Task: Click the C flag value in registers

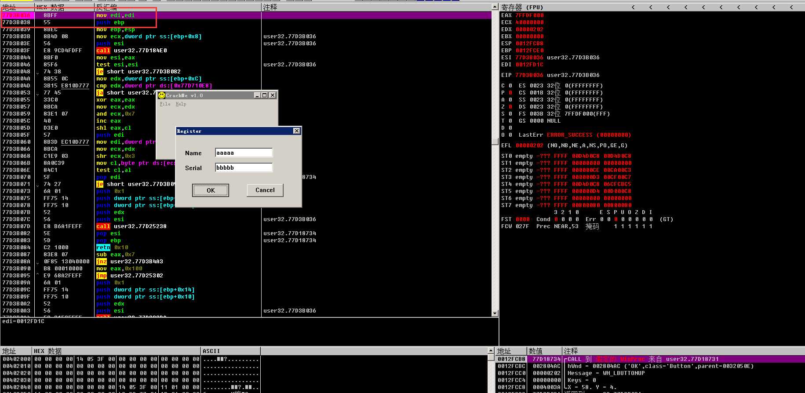Action: pyautogui.click(x=510, y=86)
